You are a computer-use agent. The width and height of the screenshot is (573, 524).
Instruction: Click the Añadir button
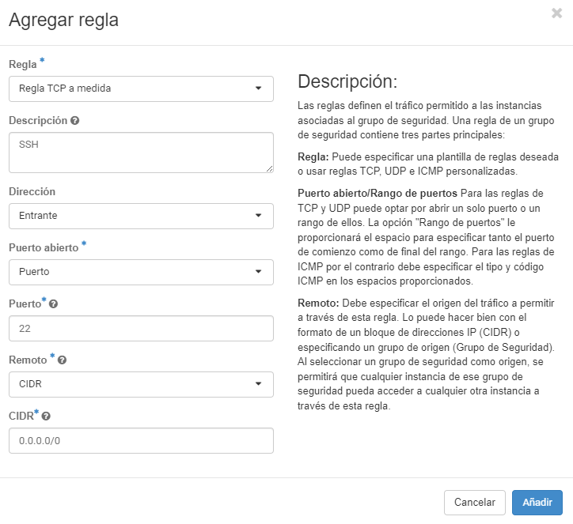pos(537,502)
